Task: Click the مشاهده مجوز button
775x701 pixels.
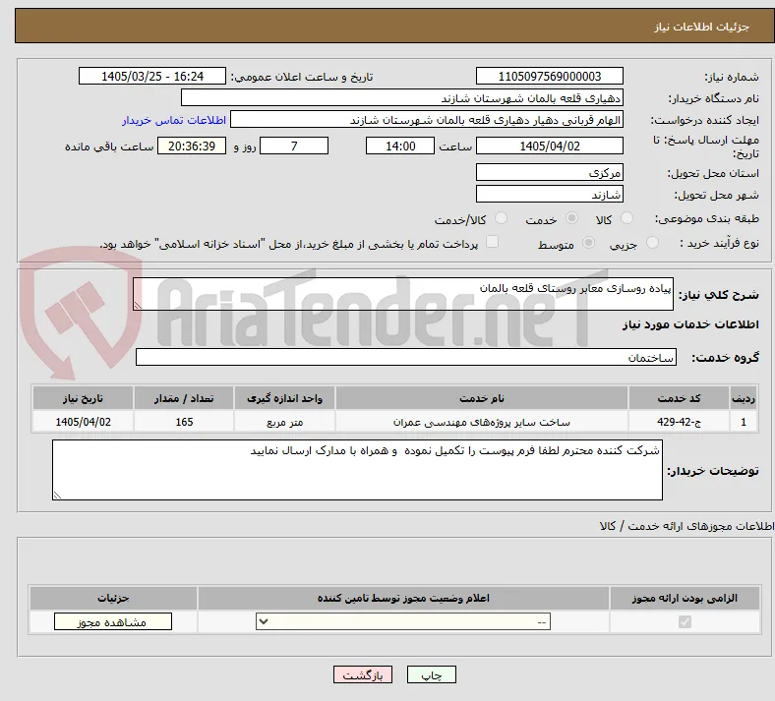Action: tap(113, 622)
